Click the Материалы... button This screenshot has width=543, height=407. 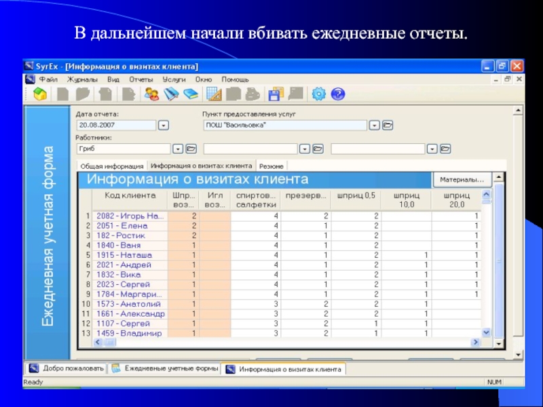coord(462,180)
